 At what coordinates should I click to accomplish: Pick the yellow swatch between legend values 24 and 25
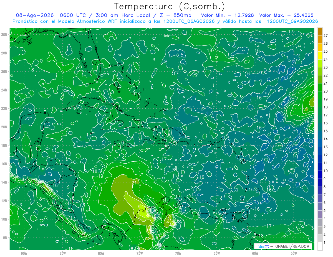pos(320,55)
